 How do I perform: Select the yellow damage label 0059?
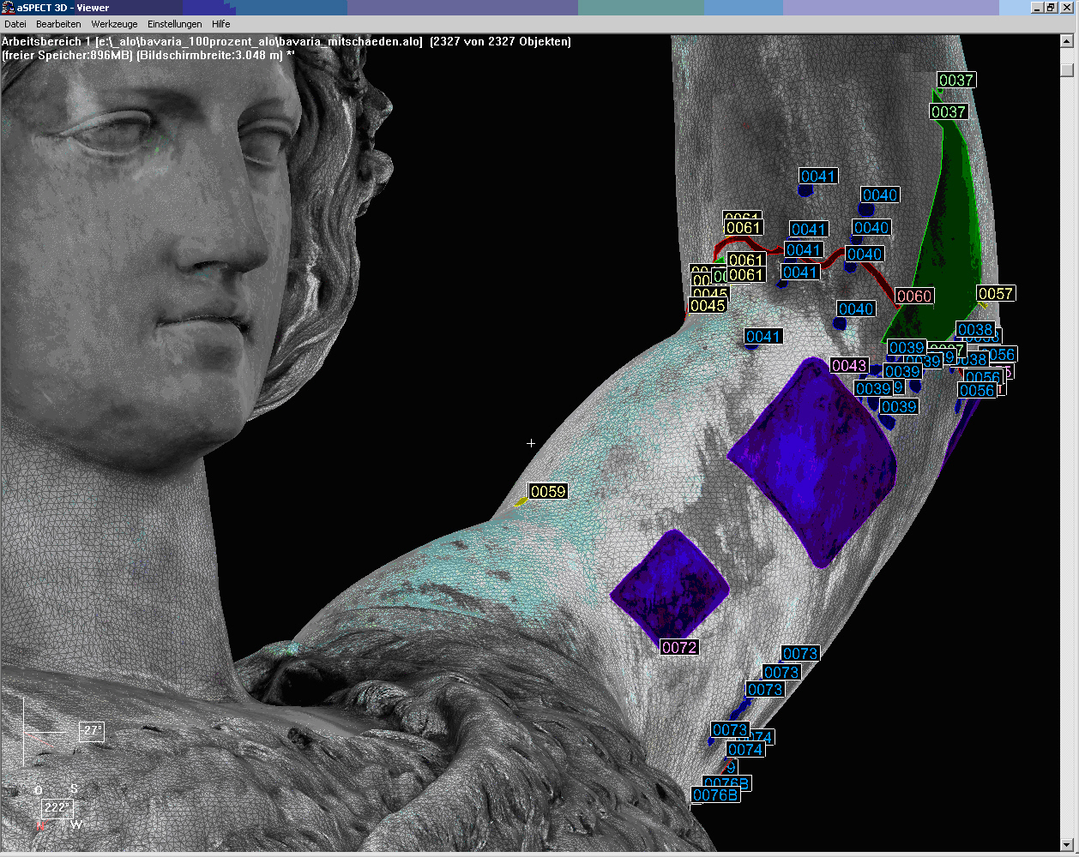click(548, 491)
